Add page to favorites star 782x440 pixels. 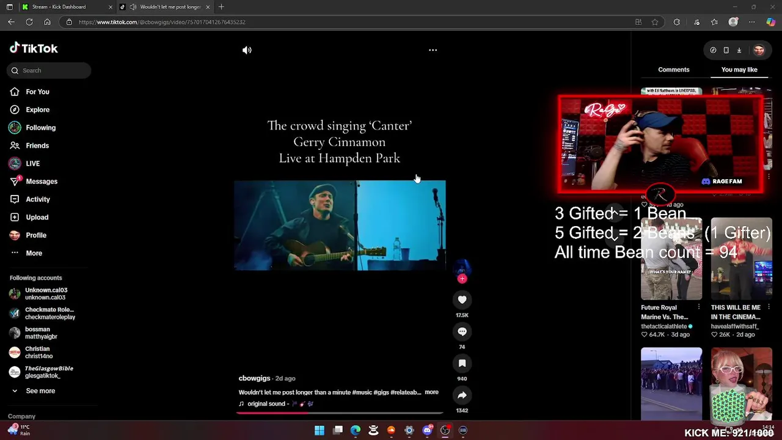(655, 22)
